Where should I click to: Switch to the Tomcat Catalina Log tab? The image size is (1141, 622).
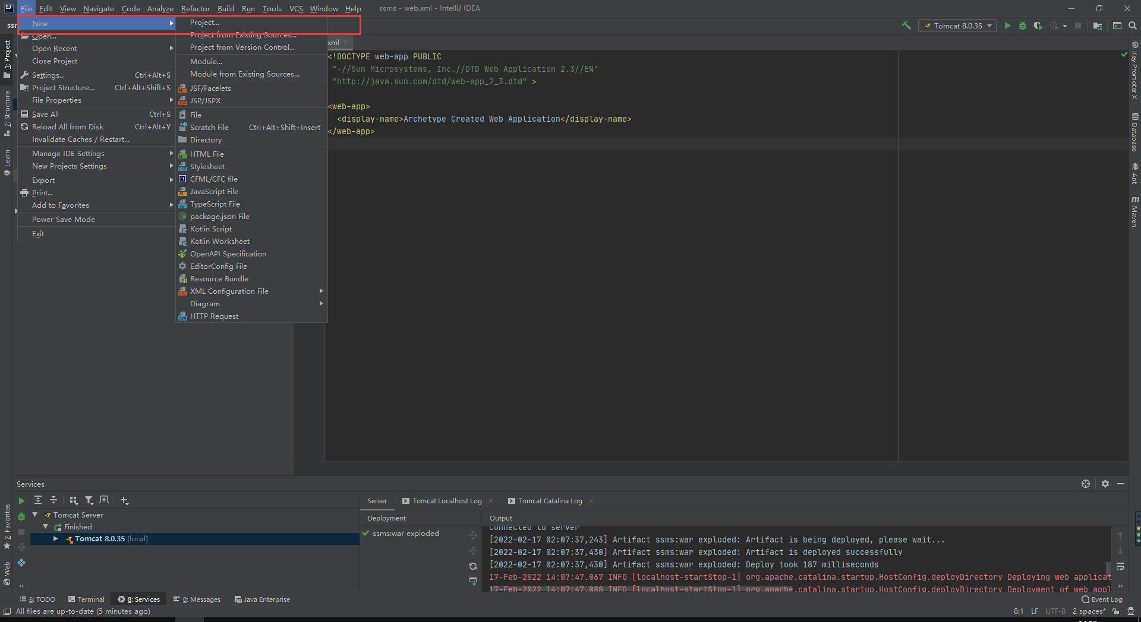point(550,501)
